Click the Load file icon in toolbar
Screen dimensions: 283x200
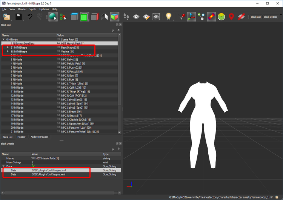point(6,17)
